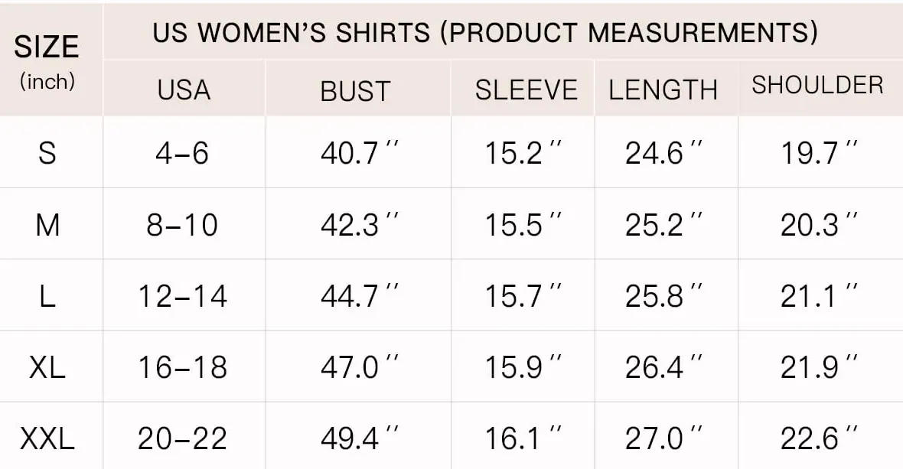Click the M size row label
This screenshot has height=469, width=903.
(47, 225)
